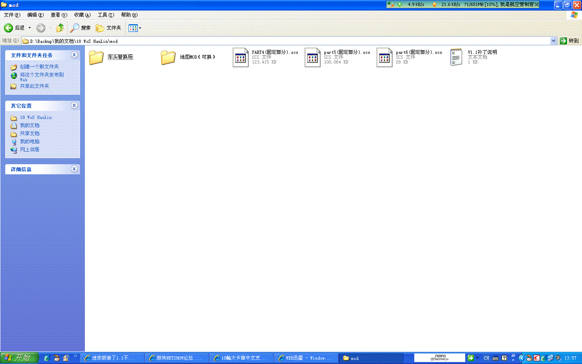Go up one folder level
This screenshot has height=364, width=582.
pos(60,28)
